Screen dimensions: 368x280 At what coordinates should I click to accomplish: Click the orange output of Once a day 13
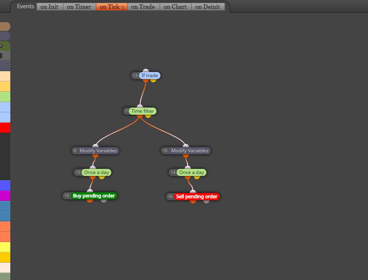point(93,178)
